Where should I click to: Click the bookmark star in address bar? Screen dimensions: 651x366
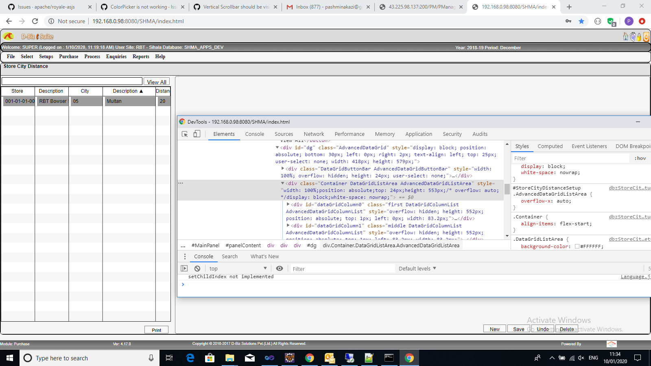[x=581, y=21]
